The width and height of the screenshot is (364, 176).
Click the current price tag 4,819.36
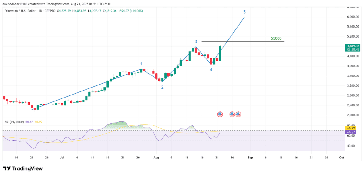pyautogui.click(x=352, y=46)
